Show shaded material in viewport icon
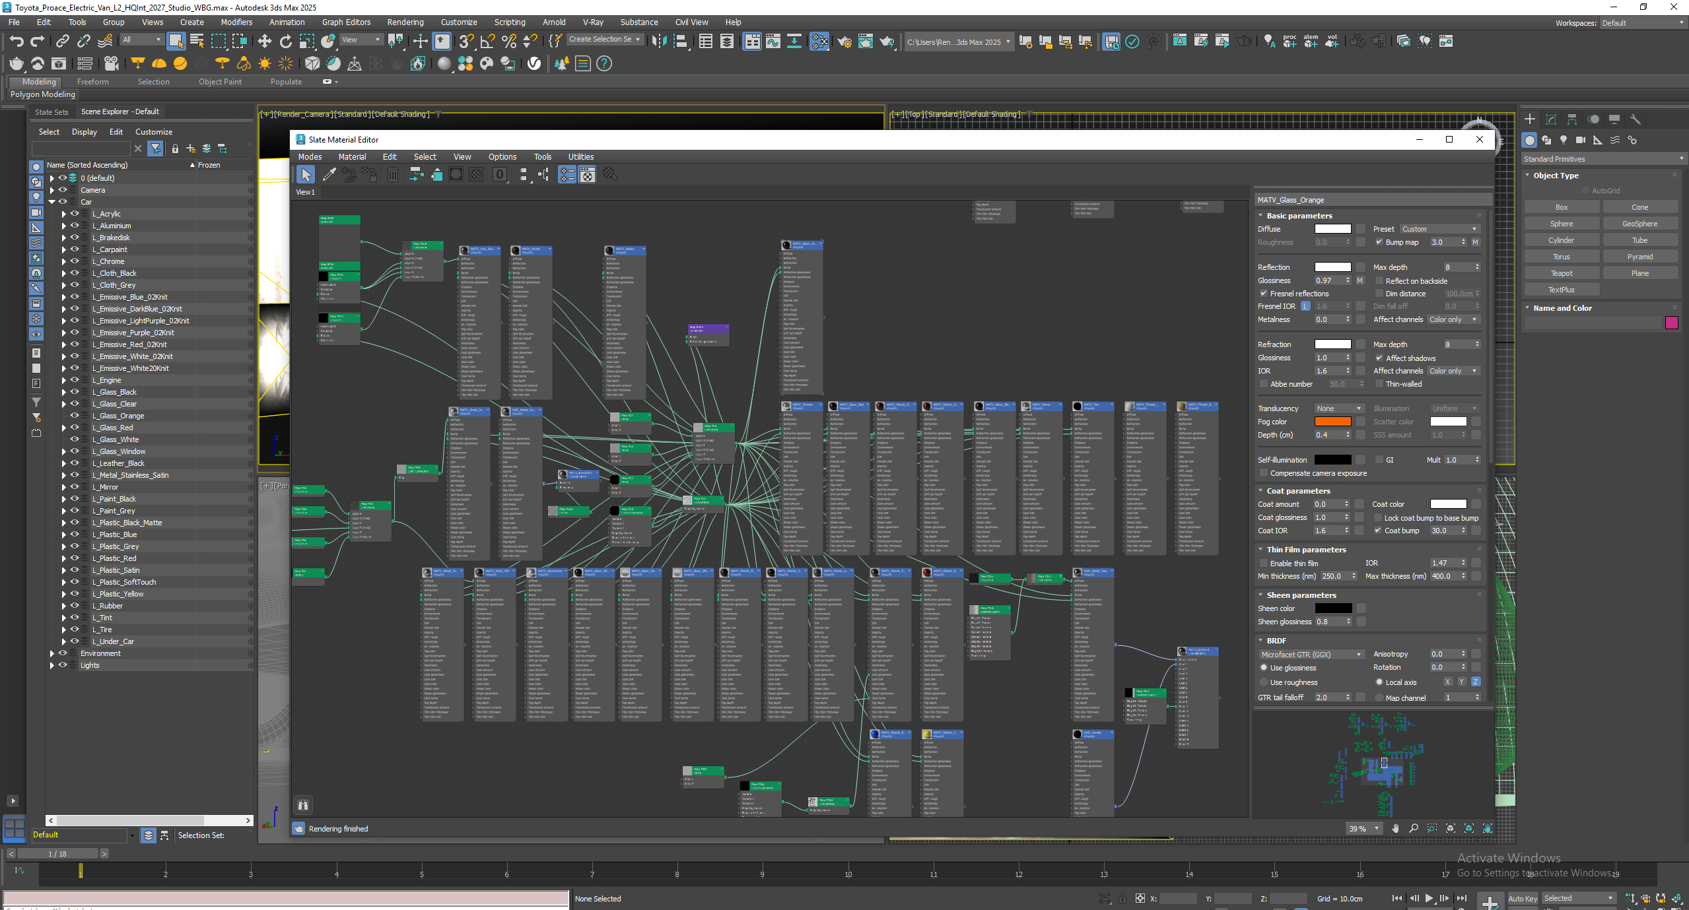Image resolution: width=1689 pixels, height=910 pixels. tap(456, 174)
